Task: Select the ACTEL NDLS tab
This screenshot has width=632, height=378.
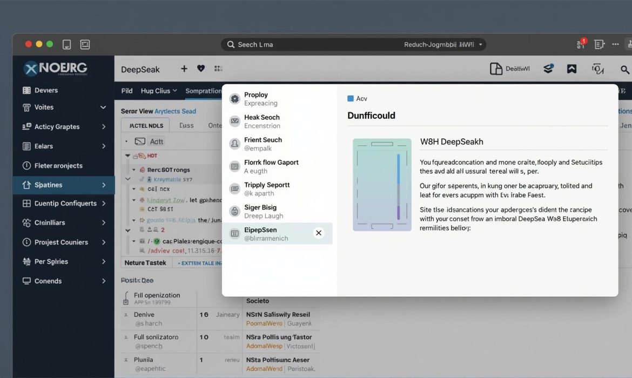Action: pyautogui.click(x=146, y=125)
